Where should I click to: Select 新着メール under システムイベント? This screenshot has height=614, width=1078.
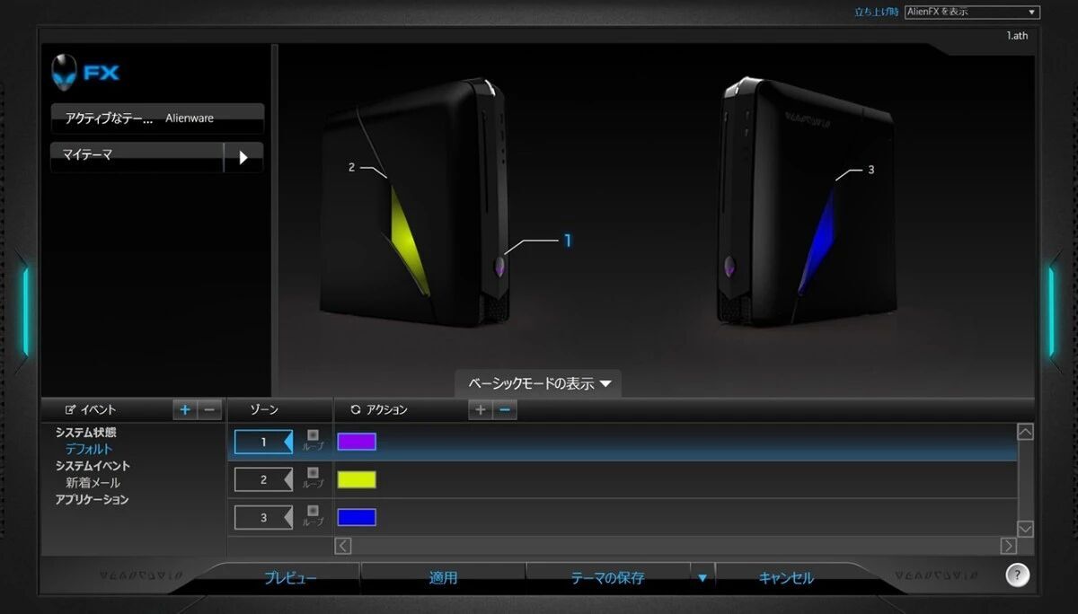click(x=93, y=483)
